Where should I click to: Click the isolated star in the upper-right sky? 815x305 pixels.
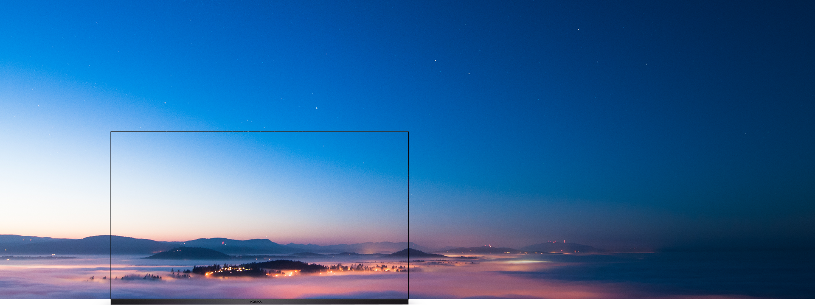tap(578, 30)
